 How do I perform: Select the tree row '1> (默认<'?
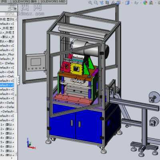[7, 125]
